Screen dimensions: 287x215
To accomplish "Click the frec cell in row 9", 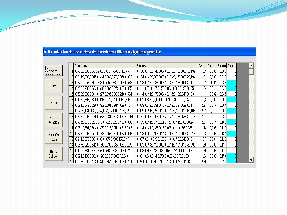I will coord(212,117).
